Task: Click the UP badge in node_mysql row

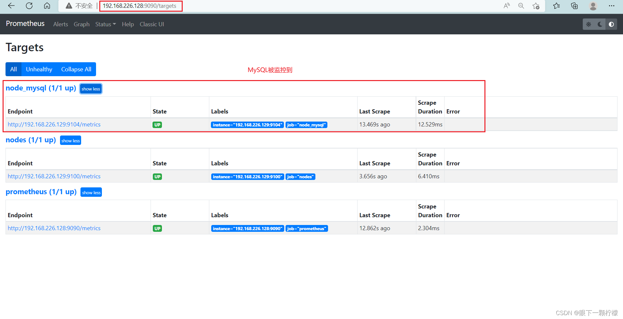Action: [x=157, y=125]
